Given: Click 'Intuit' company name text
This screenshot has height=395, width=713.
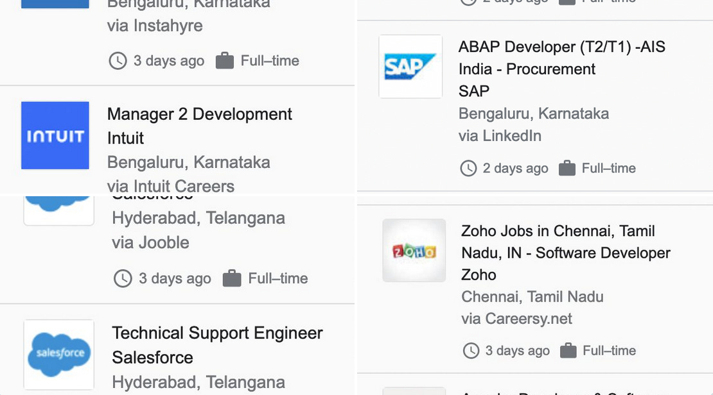Looking at the screenshot, I should [x=125, y=138].
